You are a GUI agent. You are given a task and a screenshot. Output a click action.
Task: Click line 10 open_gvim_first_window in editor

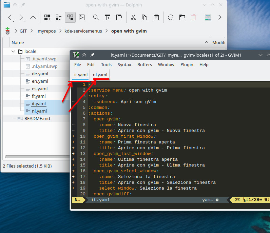coord(125,136)
